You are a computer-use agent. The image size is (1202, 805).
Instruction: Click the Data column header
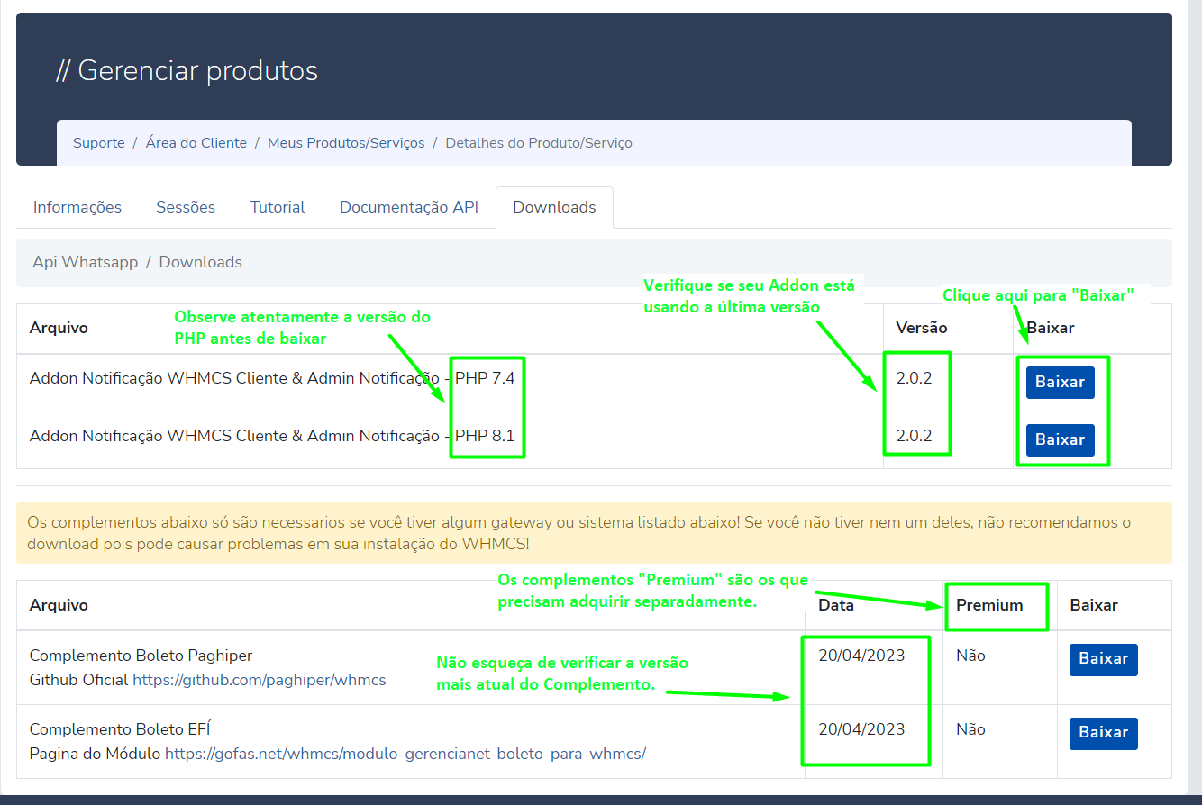coord(836,605)
